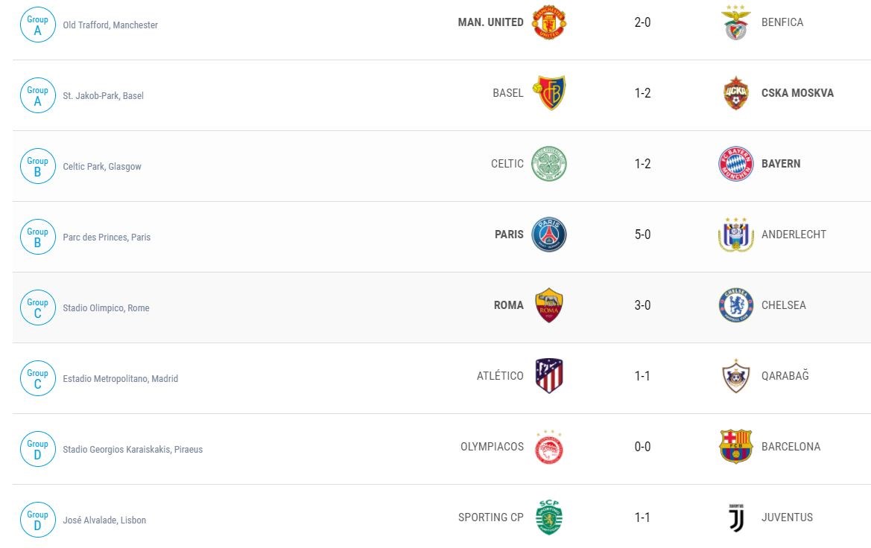Click the OLYMPIACOS team name
This screenshot has width=871, height=548.
coord(492,447)
